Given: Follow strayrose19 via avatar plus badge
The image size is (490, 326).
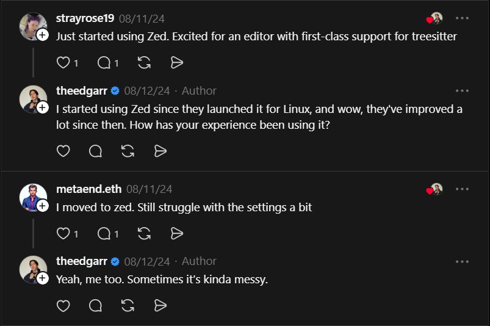Looking at the screenshot, I should (x=43, y=35).
